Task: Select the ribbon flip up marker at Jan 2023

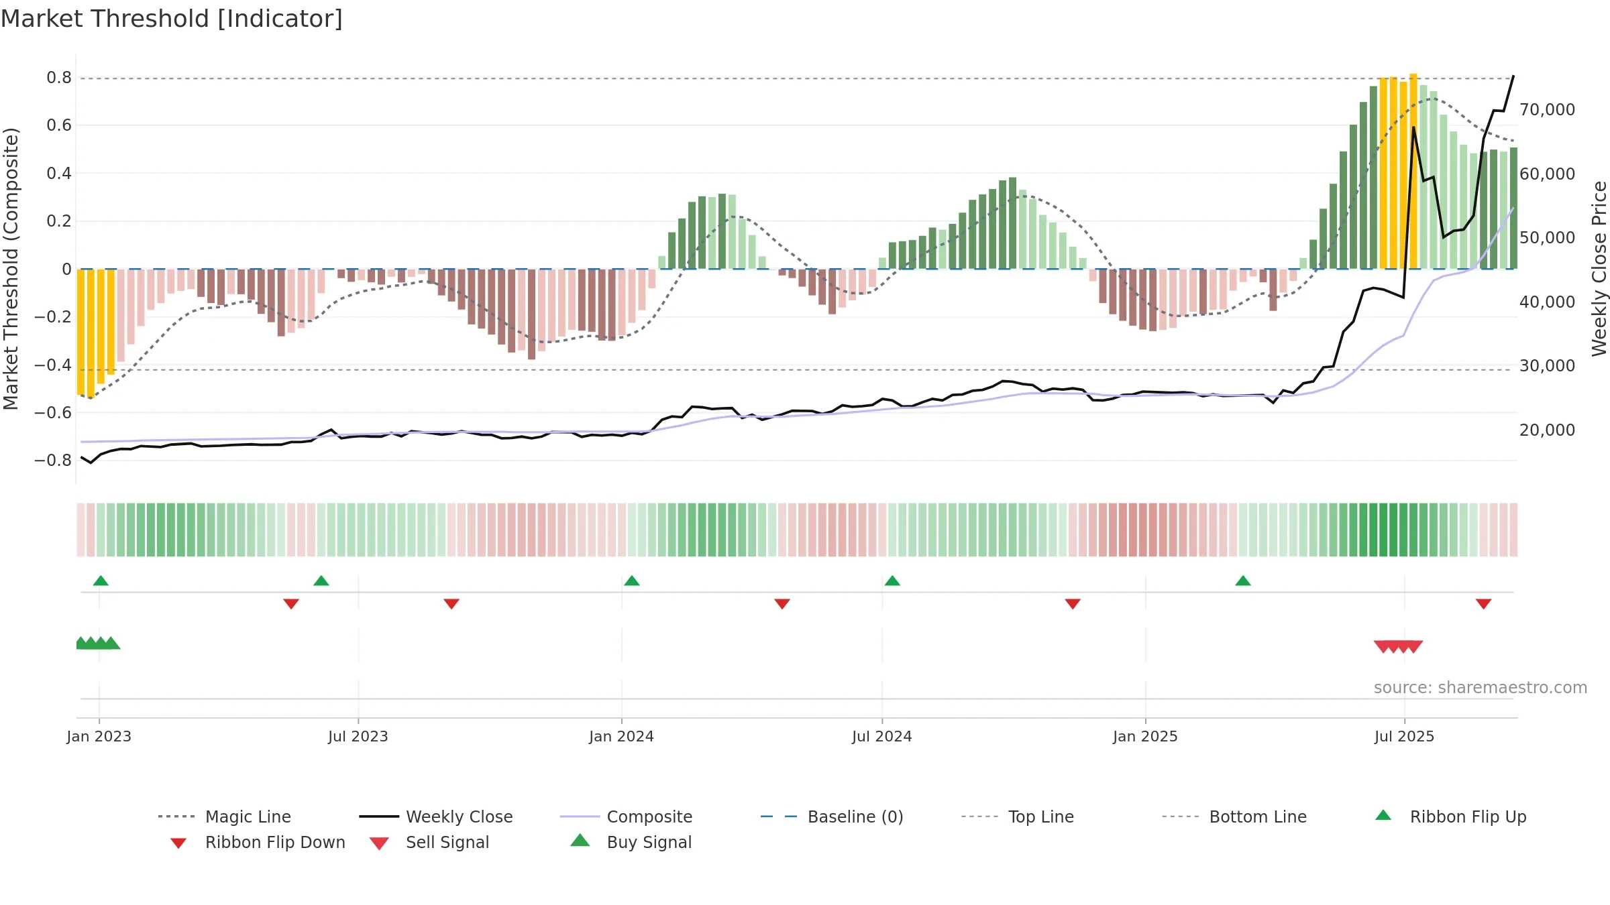Action: click(x=101, y=581)
